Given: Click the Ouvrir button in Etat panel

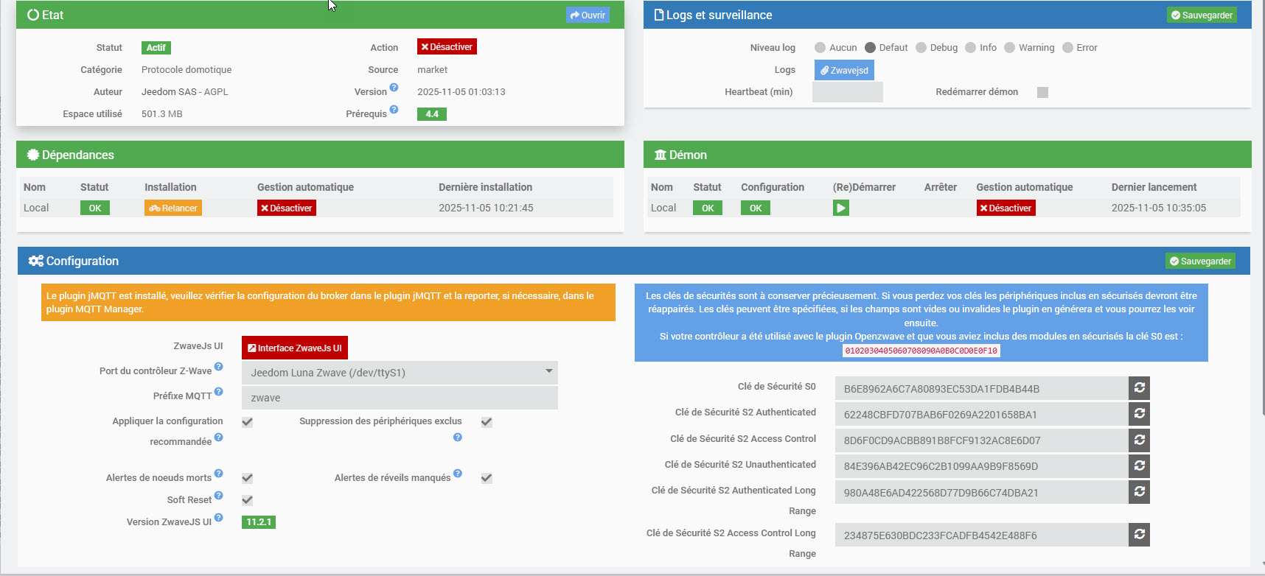Looking at the screenshot, I should pos(588,15).
